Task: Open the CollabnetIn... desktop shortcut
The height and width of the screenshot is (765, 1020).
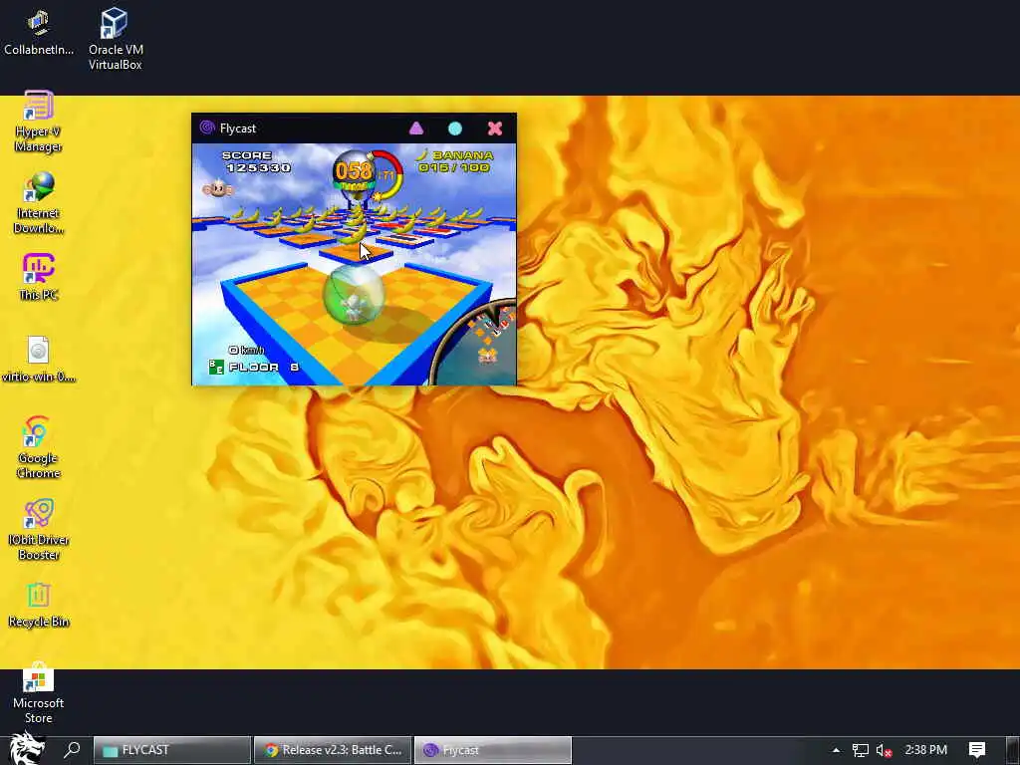Action: click(39, 33)
